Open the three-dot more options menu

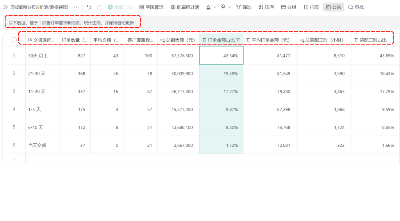76,7
